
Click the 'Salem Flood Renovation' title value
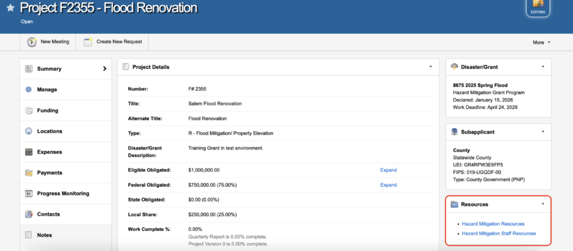(x=215, y=104)
